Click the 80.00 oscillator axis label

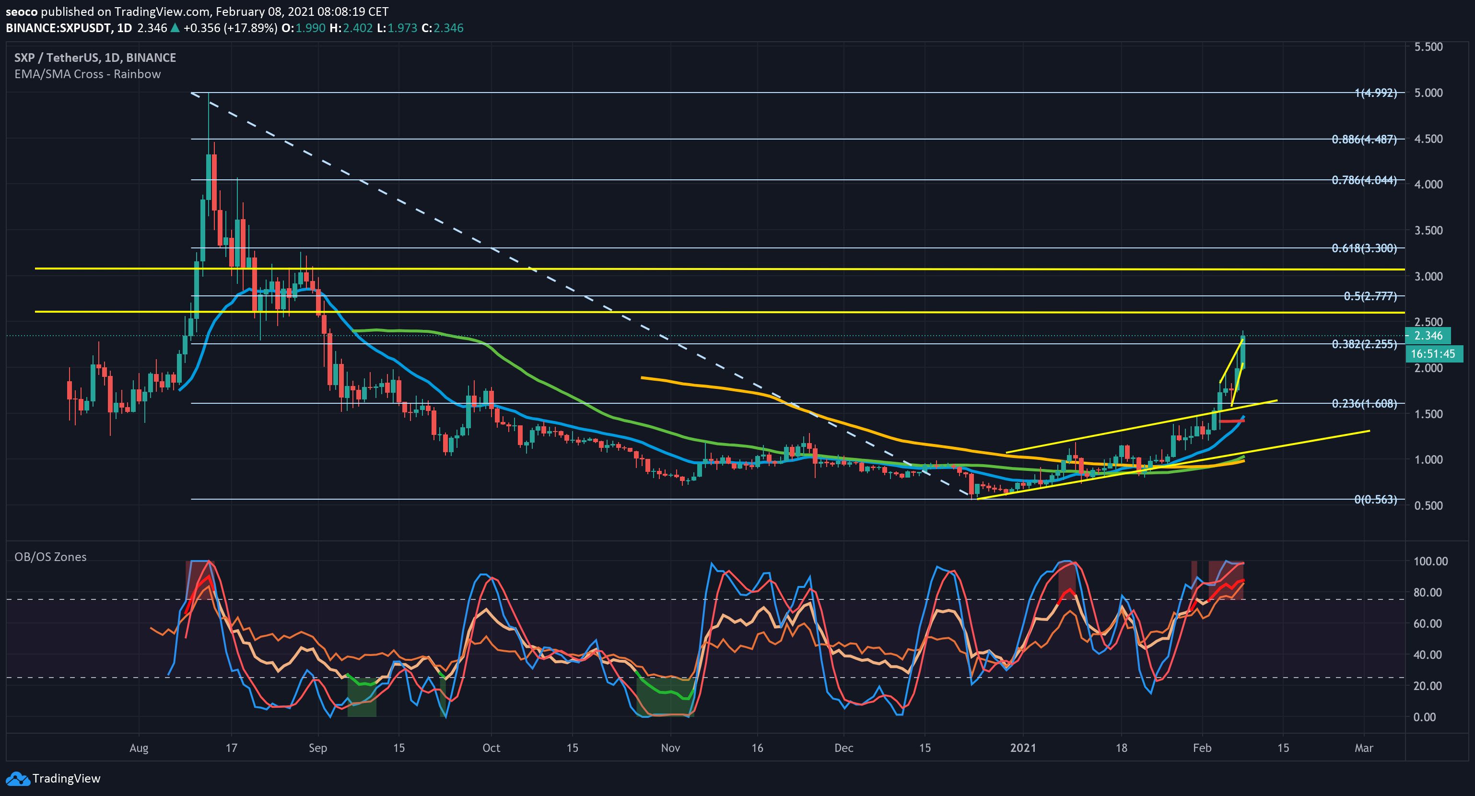coord(1428,592)
